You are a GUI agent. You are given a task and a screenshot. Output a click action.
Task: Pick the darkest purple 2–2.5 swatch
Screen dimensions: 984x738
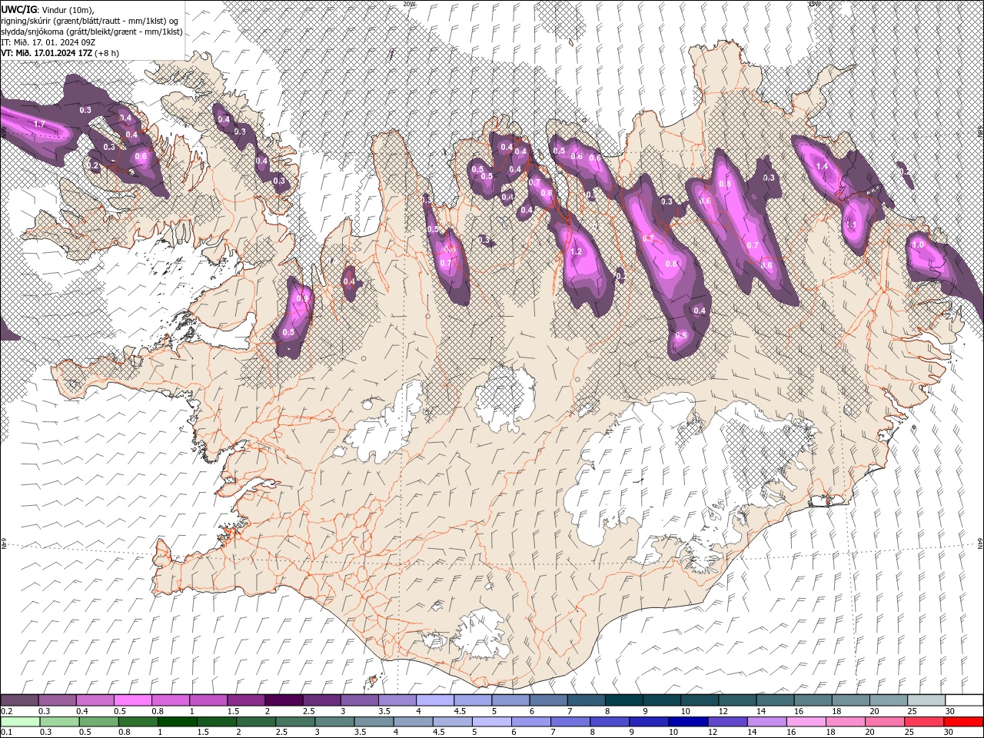284,700
